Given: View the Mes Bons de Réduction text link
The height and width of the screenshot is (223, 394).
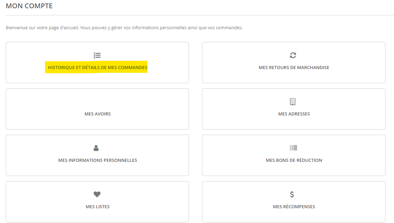Looking at the screenshot, I should (x=294, y=160).
